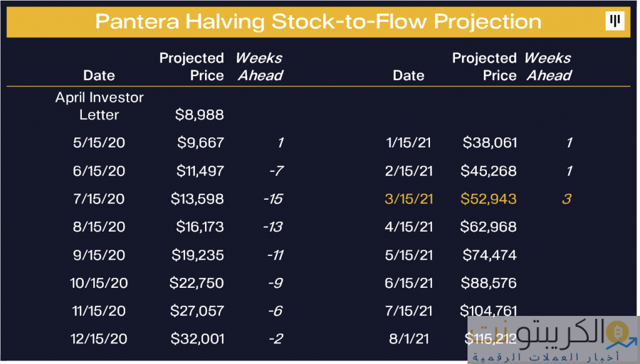Click the 4/15/21 date cell

coord(409,227)
